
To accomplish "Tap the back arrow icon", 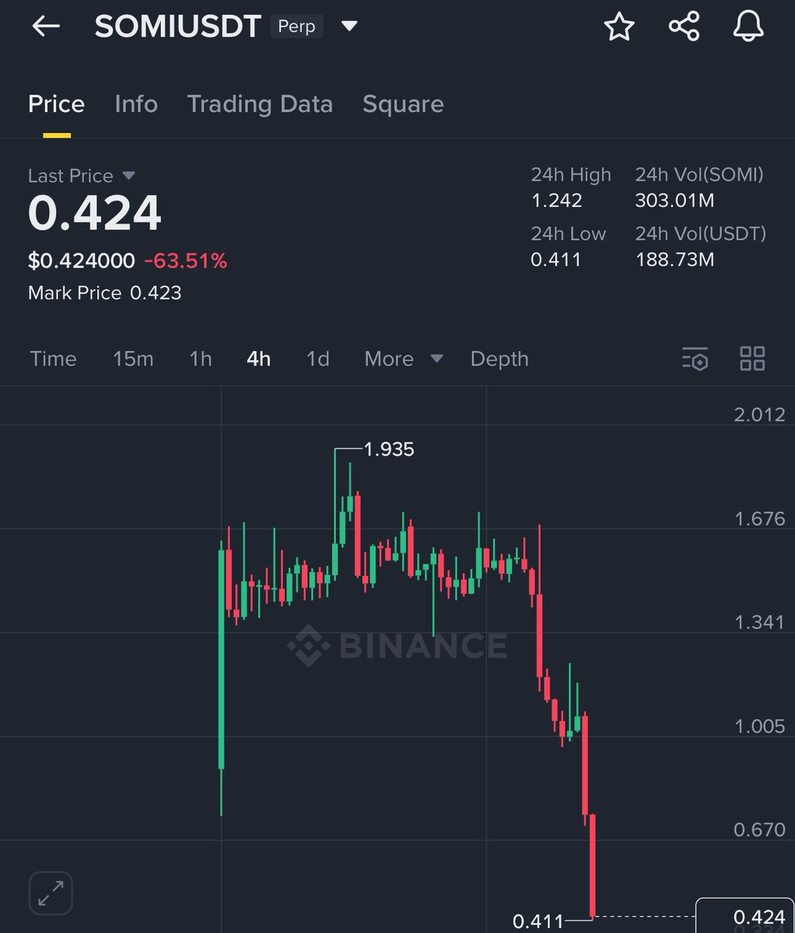I will tap(46, 26).
